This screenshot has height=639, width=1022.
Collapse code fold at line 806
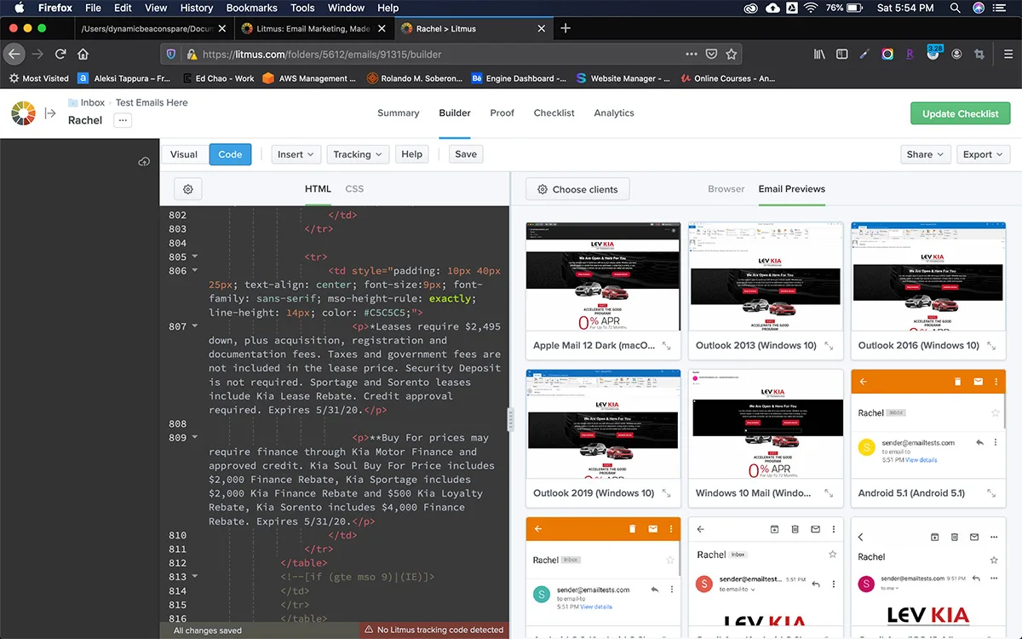tap(195, 271)
